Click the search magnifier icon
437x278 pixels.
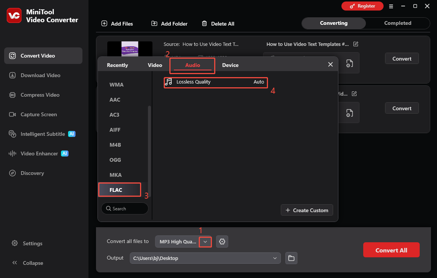click(x=108, y=208)
